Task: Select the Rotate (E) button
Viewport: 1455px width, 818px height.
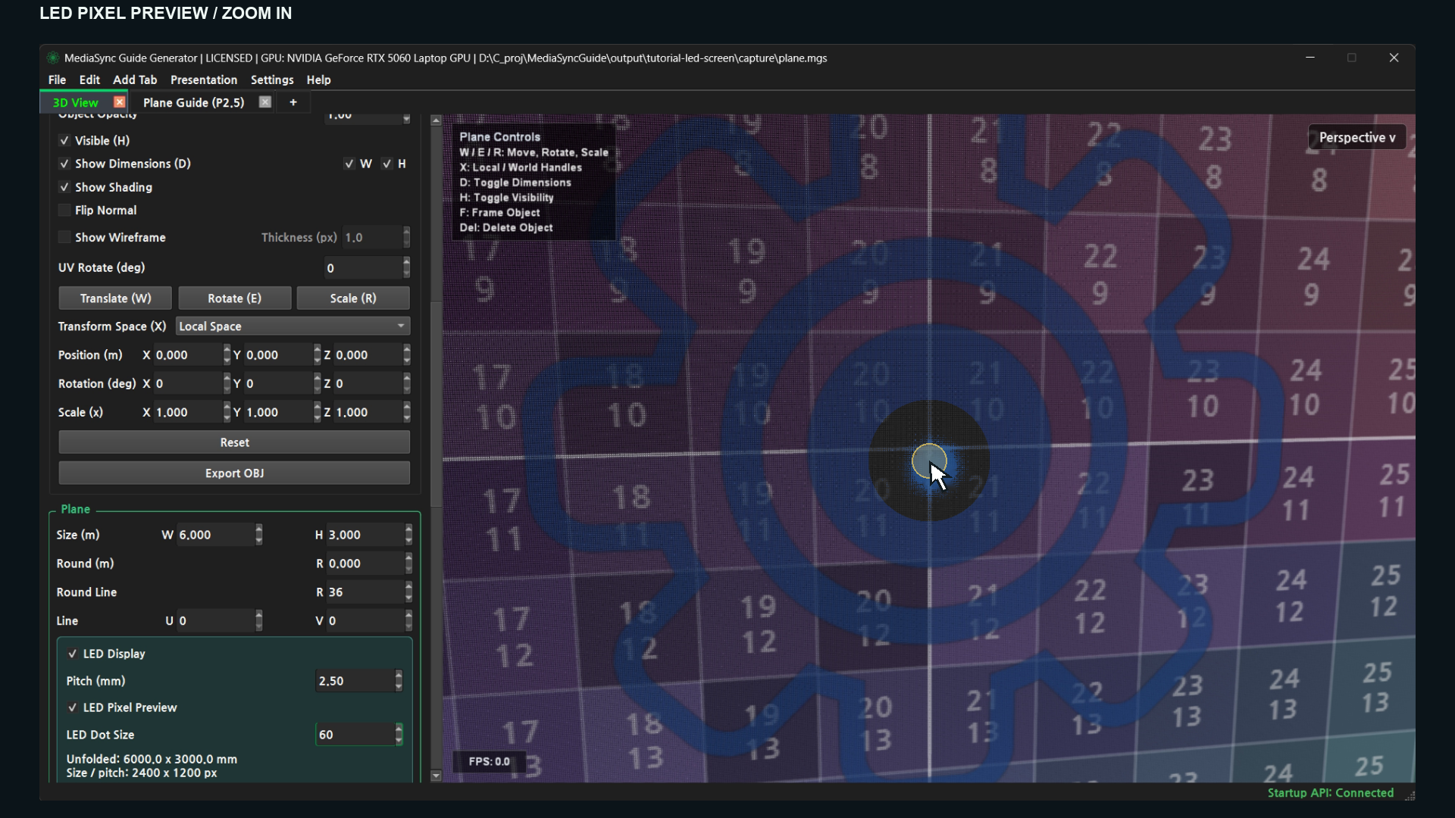Action: [x=234, y=298]
